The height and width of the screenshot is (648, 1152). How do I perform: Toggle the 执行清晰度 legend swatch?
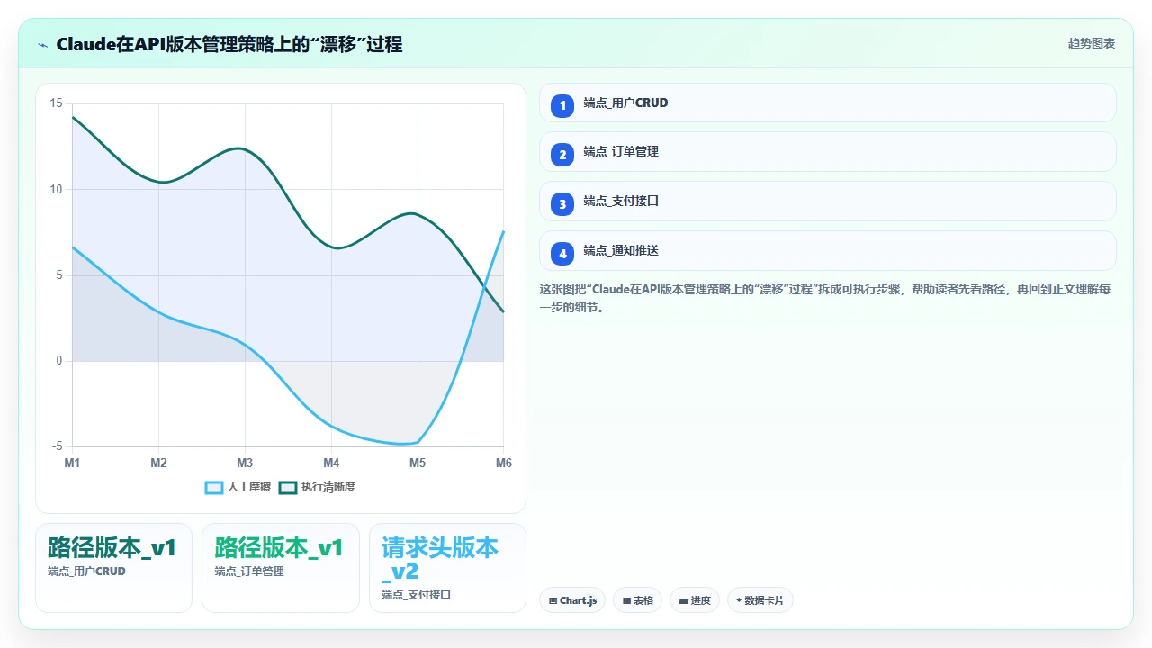288,487
